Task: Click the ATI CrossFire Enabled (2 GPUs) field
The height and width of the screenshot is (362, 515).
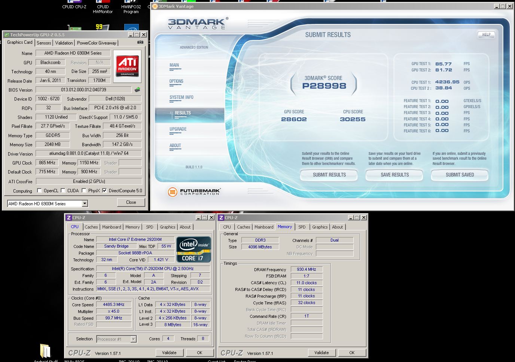Action: point(89,181)
